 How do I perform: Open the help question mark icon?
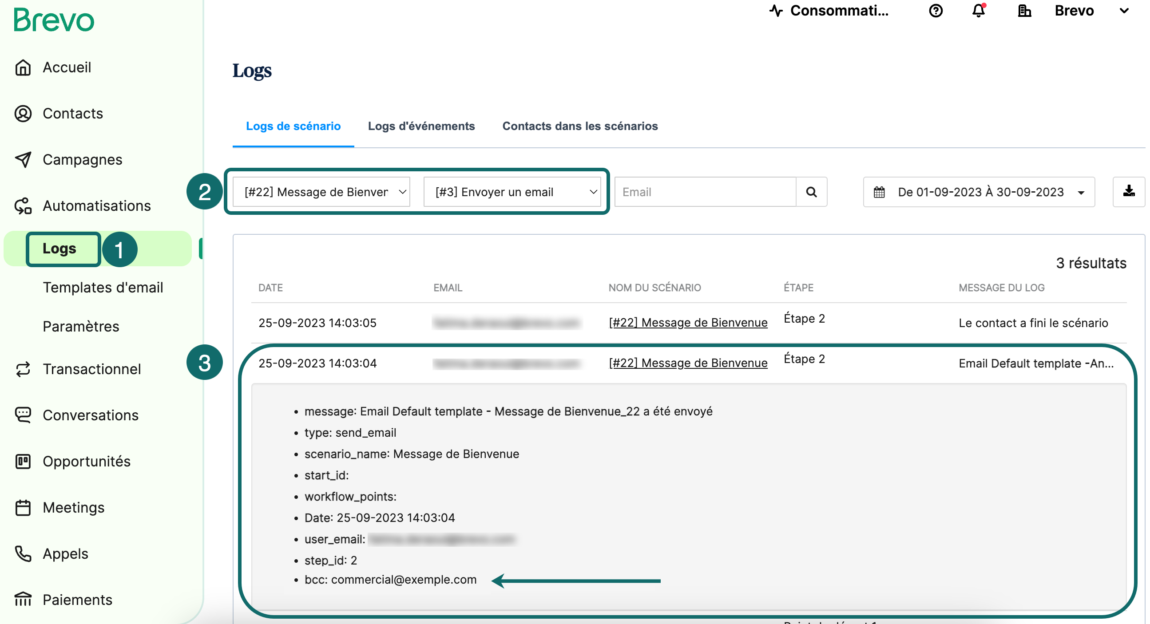[x=936, y=11]
